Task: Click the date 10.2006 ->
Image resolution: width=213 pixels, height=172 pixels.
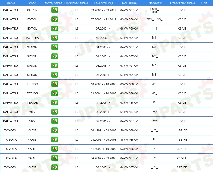Action: 103,38
